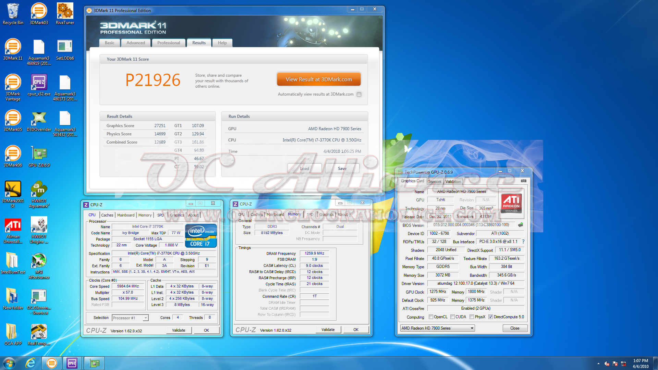Open the OCAScreen Shortcut desktop icon
Image resolution: width=658 pixels, height=370 pixels.
click(39, 301)
